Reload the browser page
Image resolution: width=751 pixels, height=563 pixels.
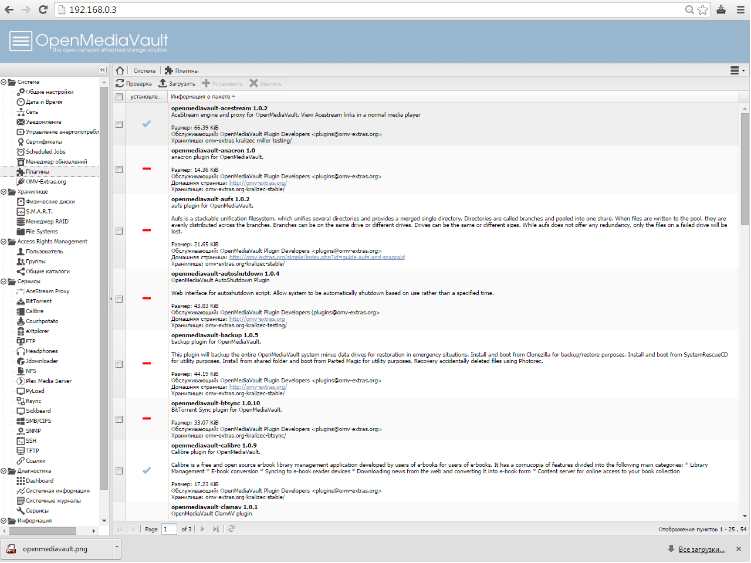pos(43,9)
